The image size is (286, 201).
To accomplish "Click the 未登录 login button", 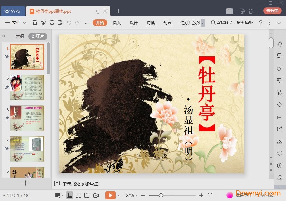I will [x=272, y=11].
